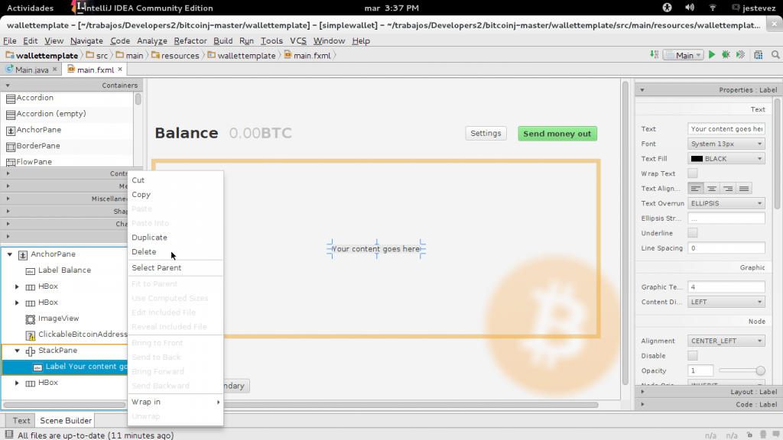The image size is (783, 440).
Task: Expand the Code : Label section
Action: click(709, 405)
